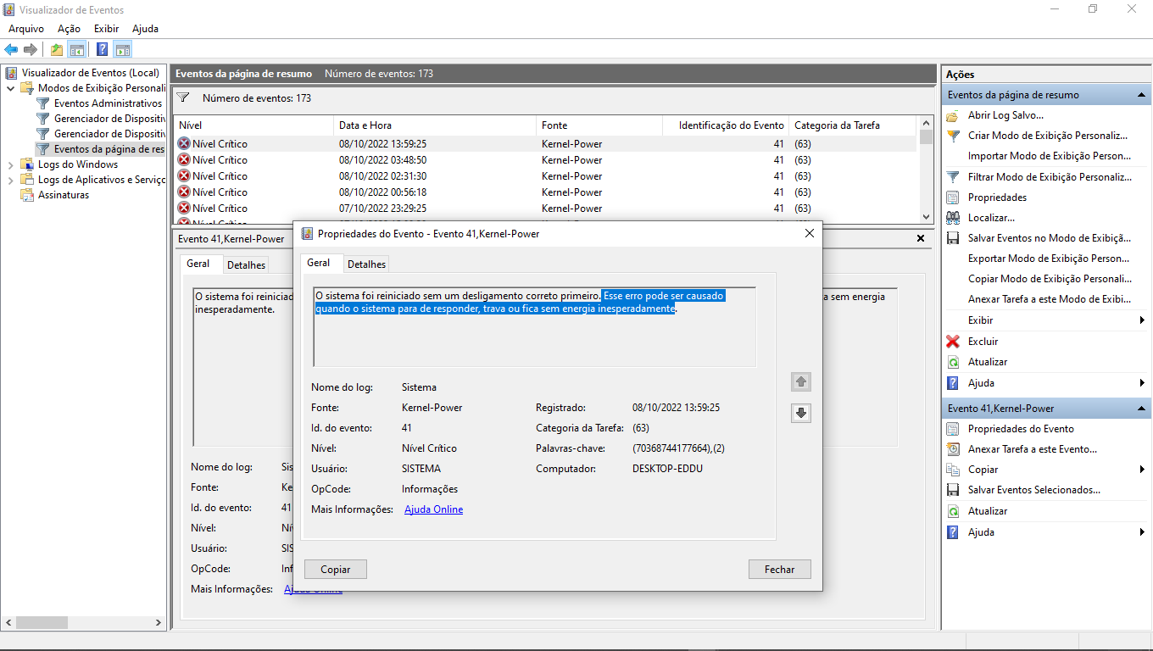The width and height of the screenshot is (1153, 651).
Task: Click the event list vertical scrollbar
Action: coord(926,170)
